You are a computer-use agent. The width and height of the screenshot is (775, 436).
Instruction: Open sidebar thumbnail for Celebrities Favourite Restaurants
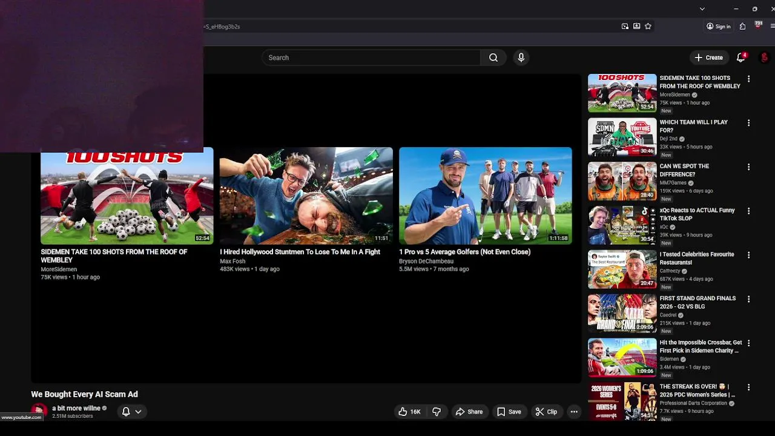coord(622,269)
